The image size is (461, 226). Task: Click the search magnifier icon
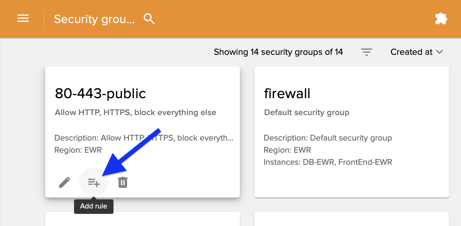[149, 19]
